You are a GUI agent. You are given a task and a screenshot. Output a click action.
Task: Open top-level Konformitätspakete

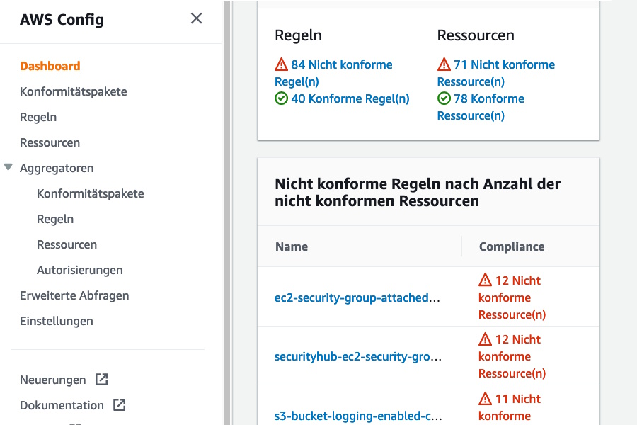point(73,91)
